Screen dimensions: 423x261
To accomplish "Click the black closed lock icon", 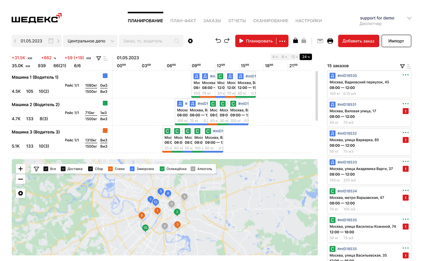I will coord(295,41).
